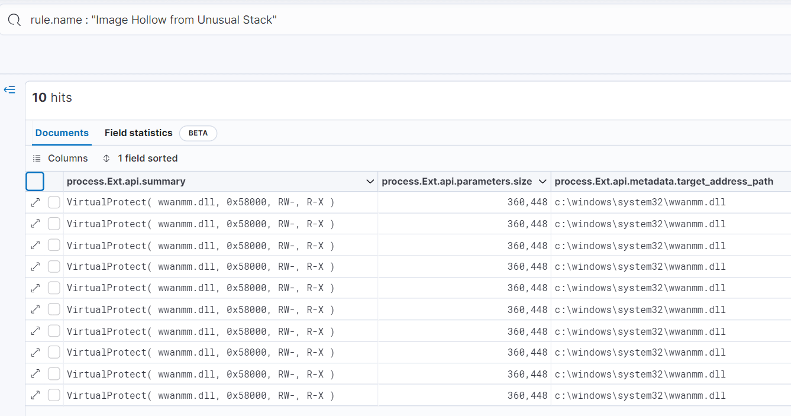Collapse the sidebar using the left arrow icon

(x=9, y=90)
